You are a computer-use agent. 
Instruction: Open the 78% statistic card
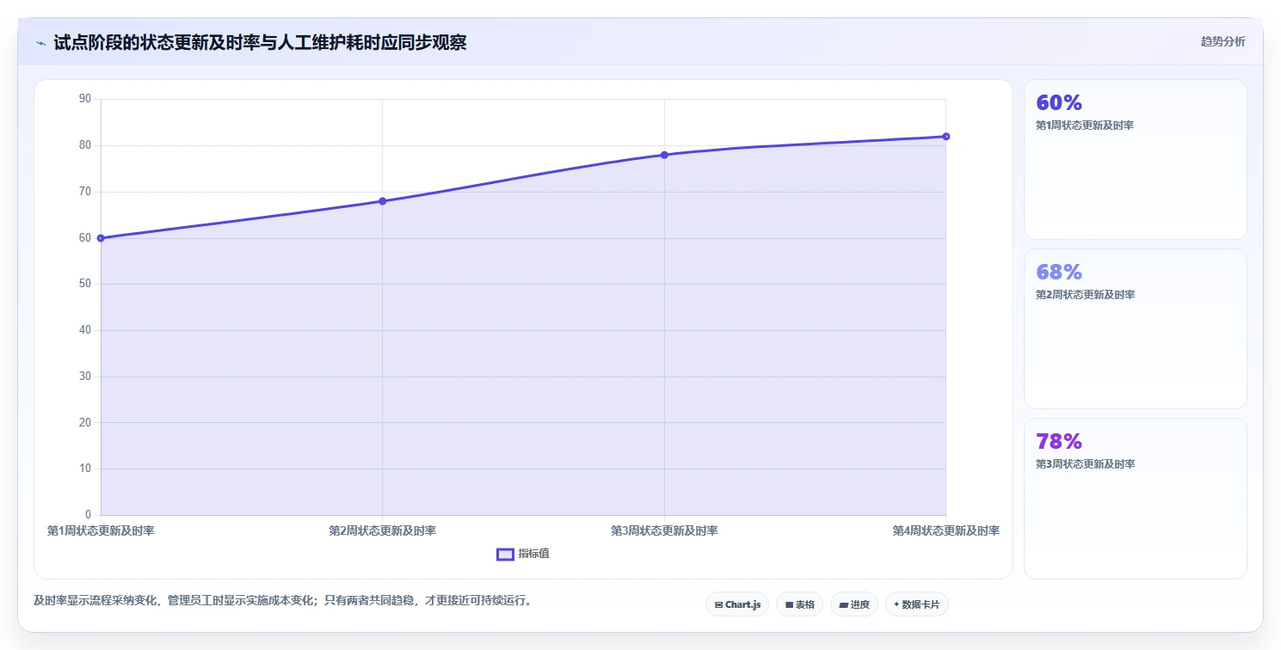(x=1135, y=499)
